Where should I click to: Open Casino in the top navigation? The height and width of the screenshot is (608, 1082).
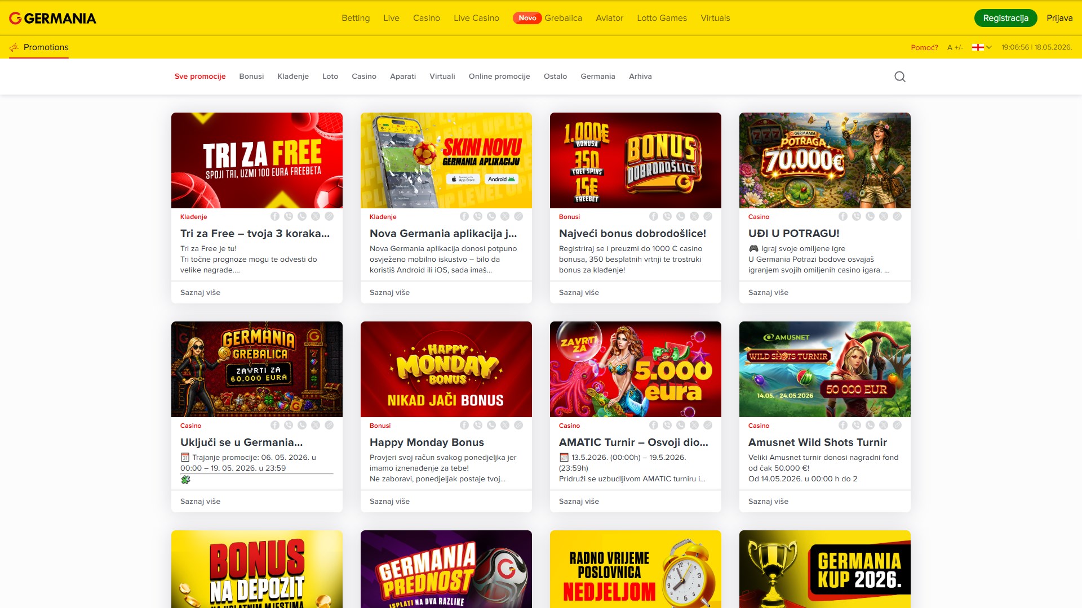[427, 18]
